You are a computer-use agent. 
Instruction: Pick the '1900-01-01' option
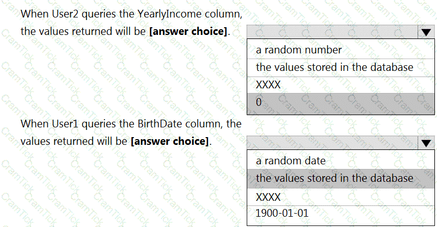(x=341, y=213)
